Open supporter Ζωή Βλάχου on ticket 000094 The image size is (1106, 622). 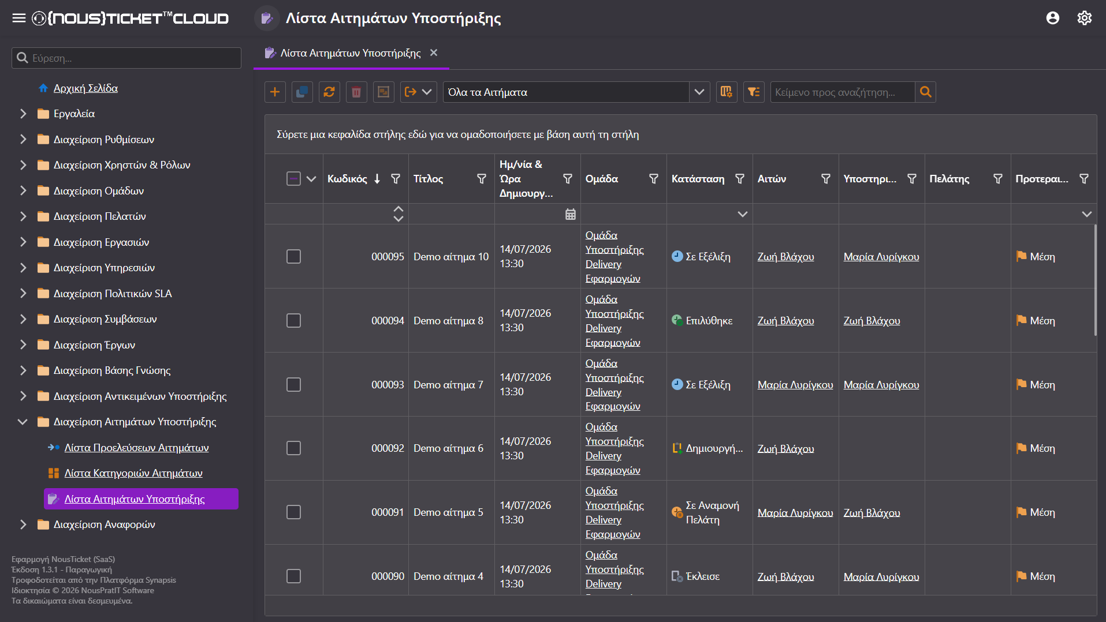pos(872,321)
